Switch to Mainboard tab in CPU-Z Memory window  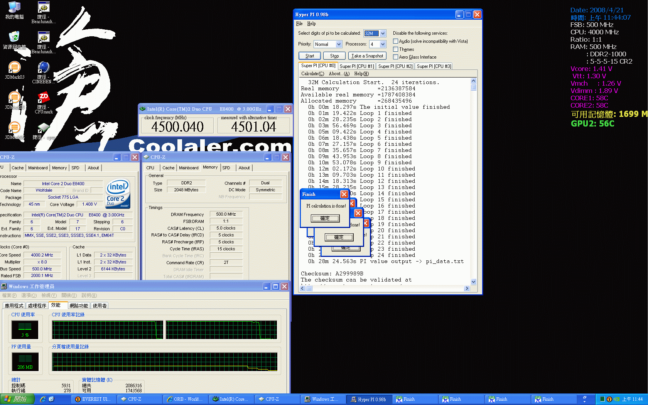point(189,168)
